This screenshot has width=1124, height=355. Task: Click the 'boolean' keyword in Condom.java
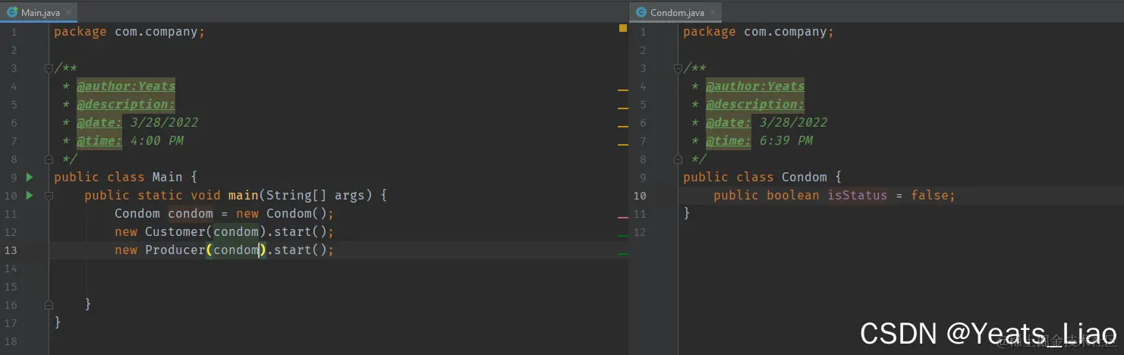[x=793, y=195]
